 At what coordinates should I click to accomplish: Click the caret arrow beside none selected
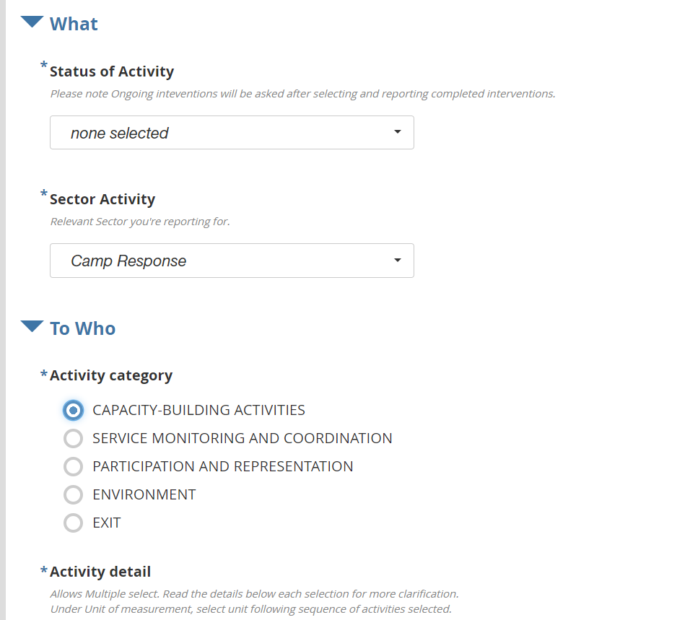[397, 133]
